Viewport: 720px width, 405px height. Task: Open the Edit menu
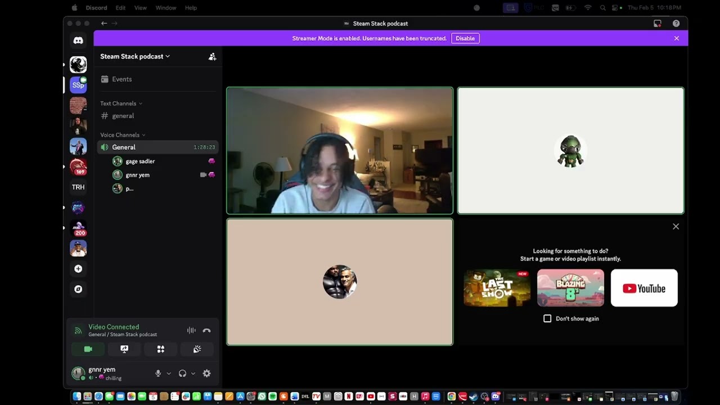coord(120,8)
